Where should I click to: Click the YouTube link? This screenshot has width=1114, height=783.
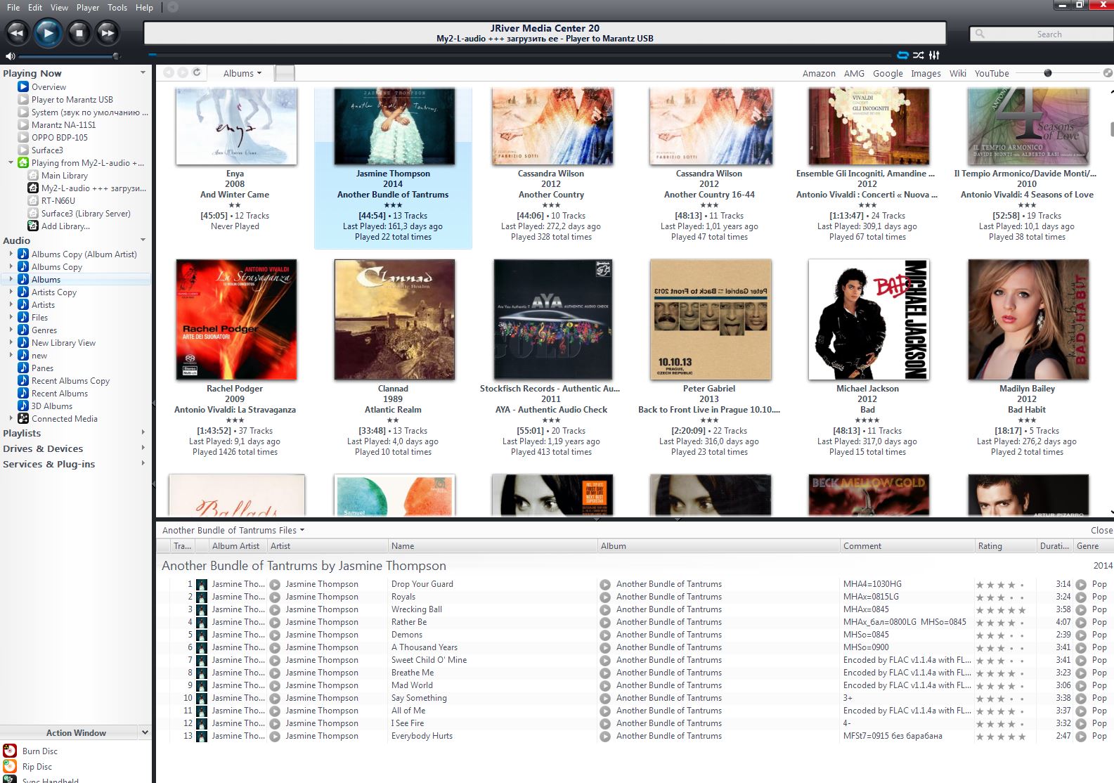pyautogui.click(x=991, y=74)
